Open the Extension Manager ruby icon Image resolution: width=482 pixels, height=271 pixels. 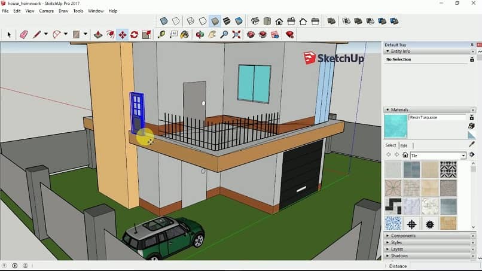pos(289,35)
